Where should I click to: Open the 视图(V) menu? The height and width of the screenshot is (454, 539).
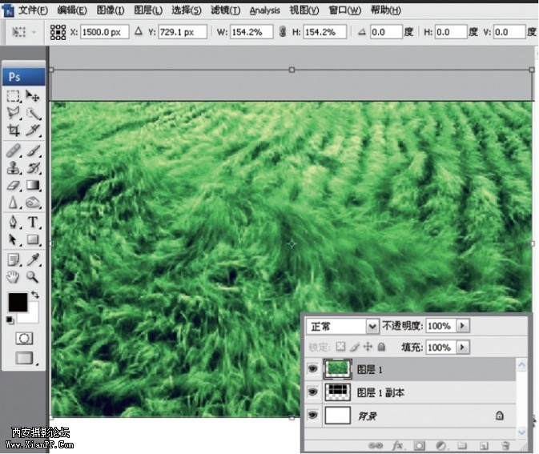[304, 10]
